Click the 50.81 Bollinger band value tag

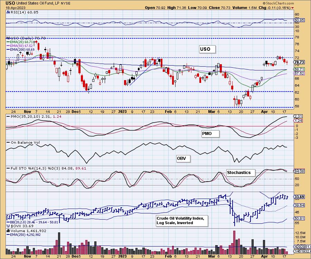click(x=300, y=218)
